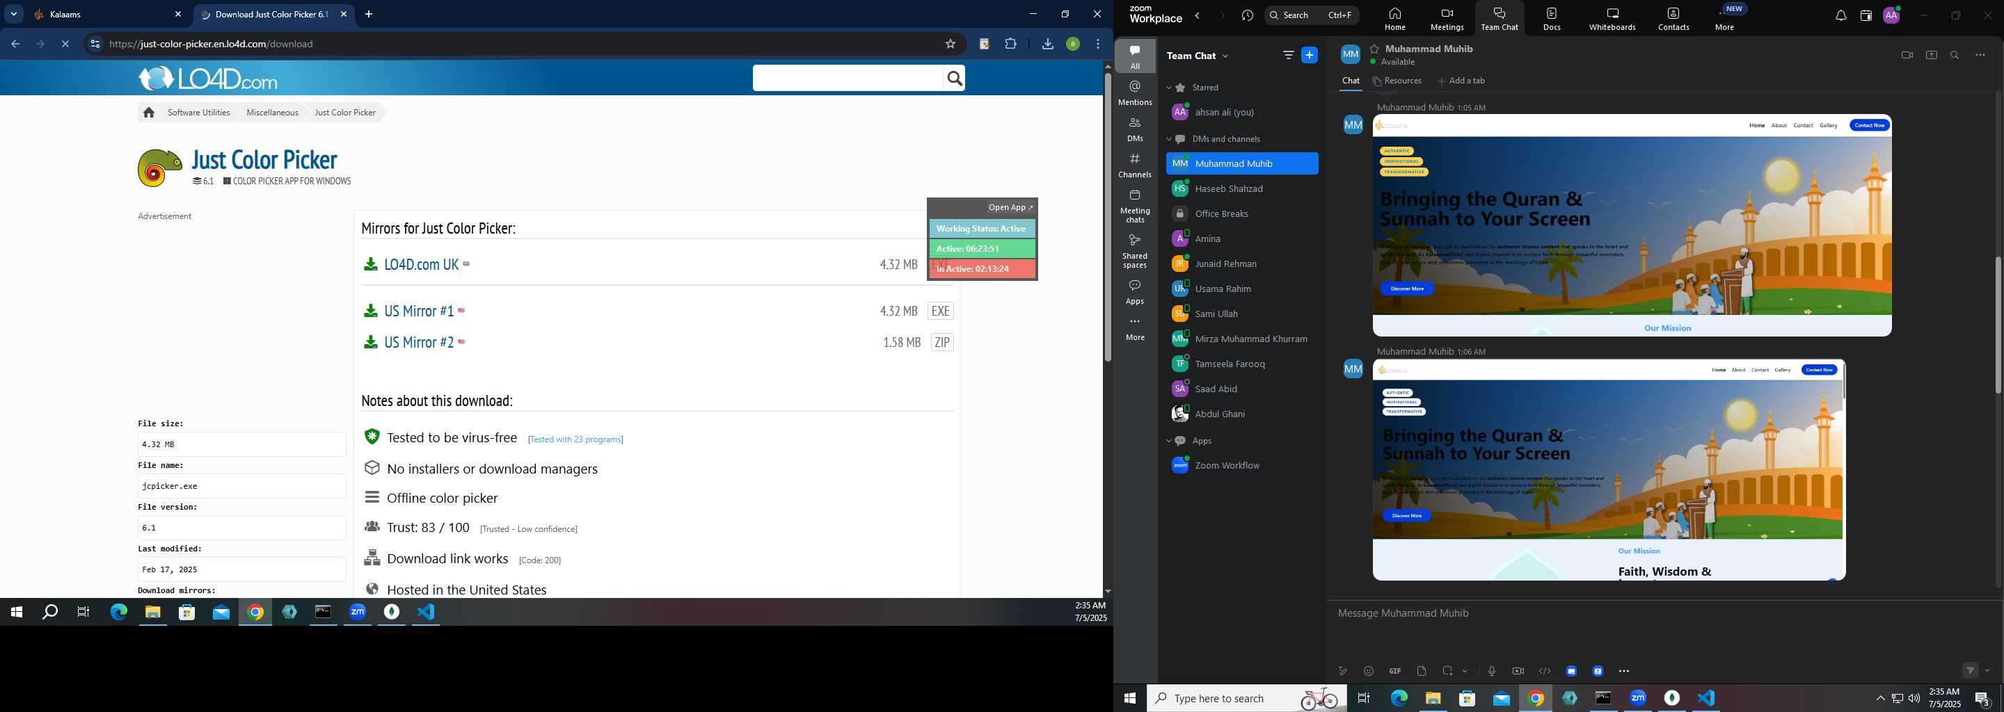This screenshot has width=2004, height=712.
Task: Open emoji picker in message composer
Action: (x=1369, y=671)
